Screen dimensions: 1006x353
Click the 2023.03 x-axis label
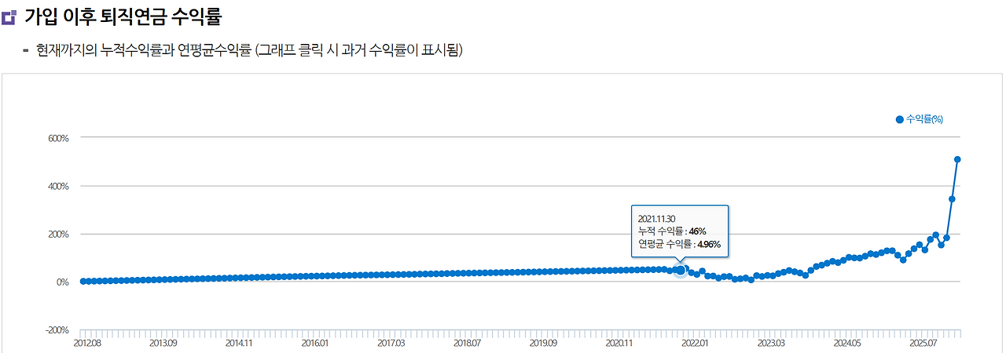pyautogui.click(x=771, y=343)
